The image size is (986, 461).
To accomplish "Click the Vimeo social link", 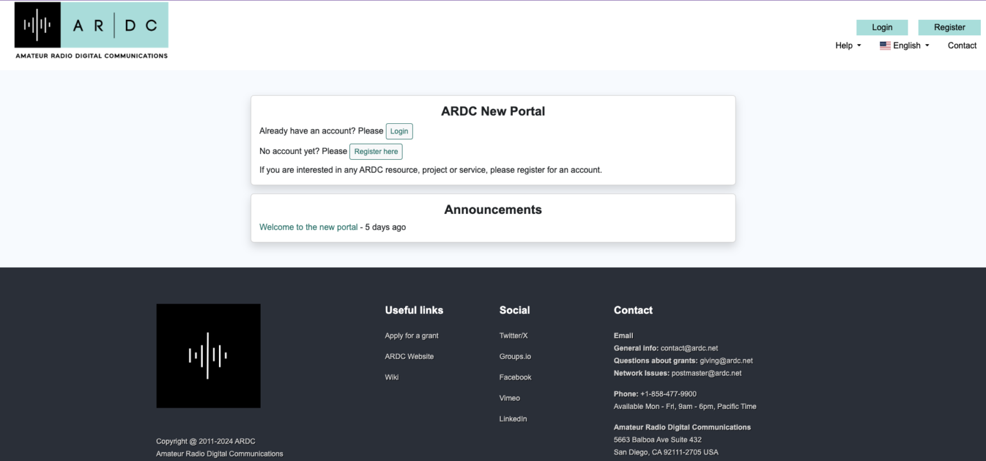I will tap(509, 397).
